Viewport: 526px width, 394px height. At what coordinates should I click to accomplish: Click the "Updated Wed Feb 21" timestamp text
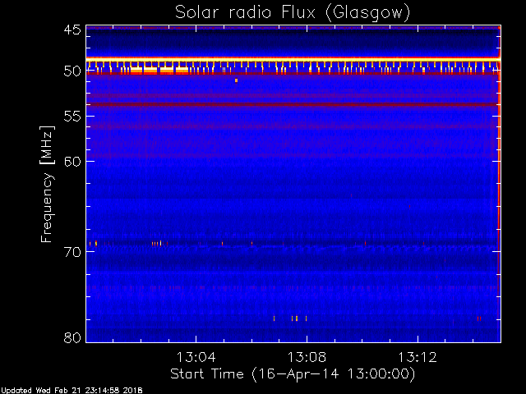(72, 391)
